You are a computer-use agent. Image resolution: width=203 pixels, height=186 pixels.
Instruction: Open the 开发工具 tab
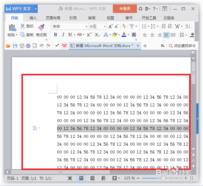149,18
